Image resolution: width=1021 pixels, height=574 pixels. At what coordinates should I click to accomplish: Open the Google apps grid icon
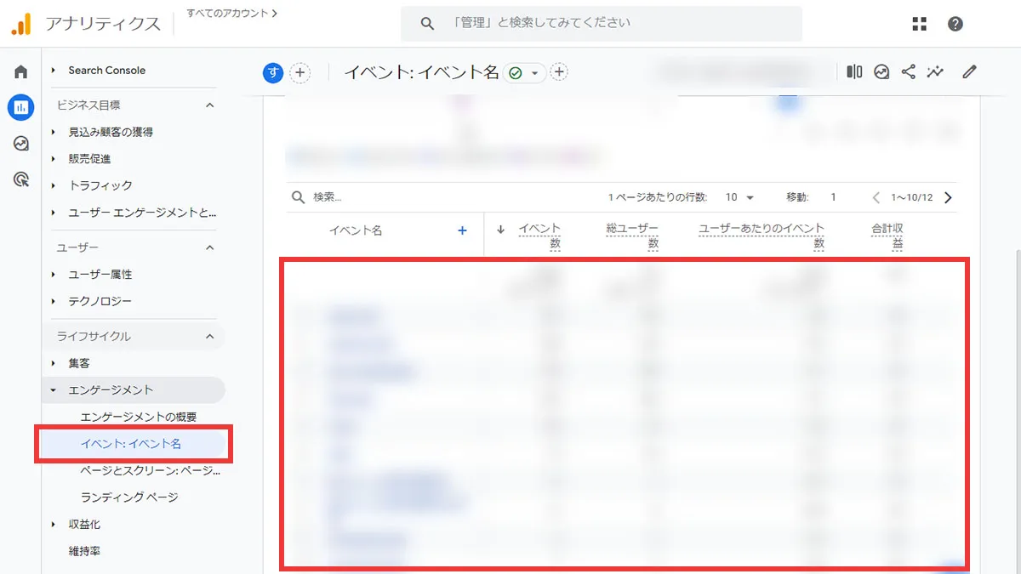click(919, 24)
